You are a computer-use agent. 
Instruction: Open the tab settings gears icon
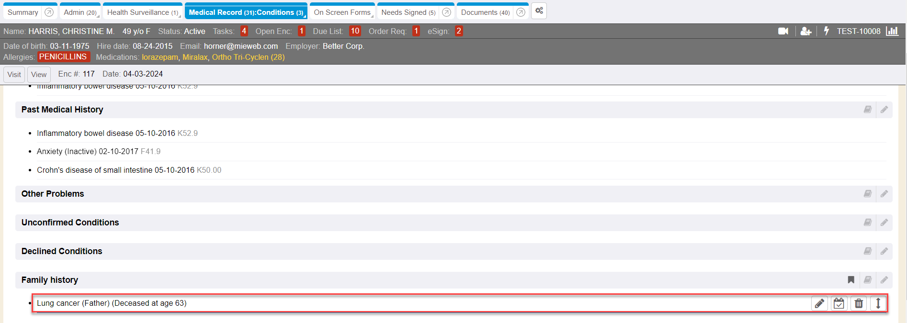[539, 11]
